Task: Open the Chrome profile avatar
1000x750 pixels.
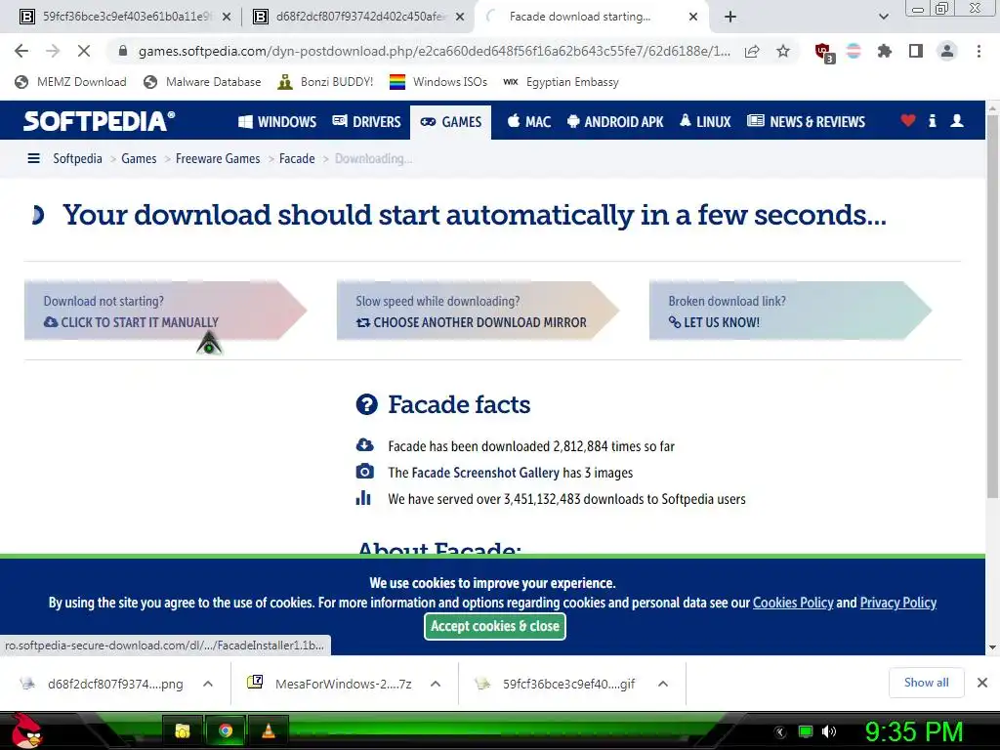Action: coord(947,51)
